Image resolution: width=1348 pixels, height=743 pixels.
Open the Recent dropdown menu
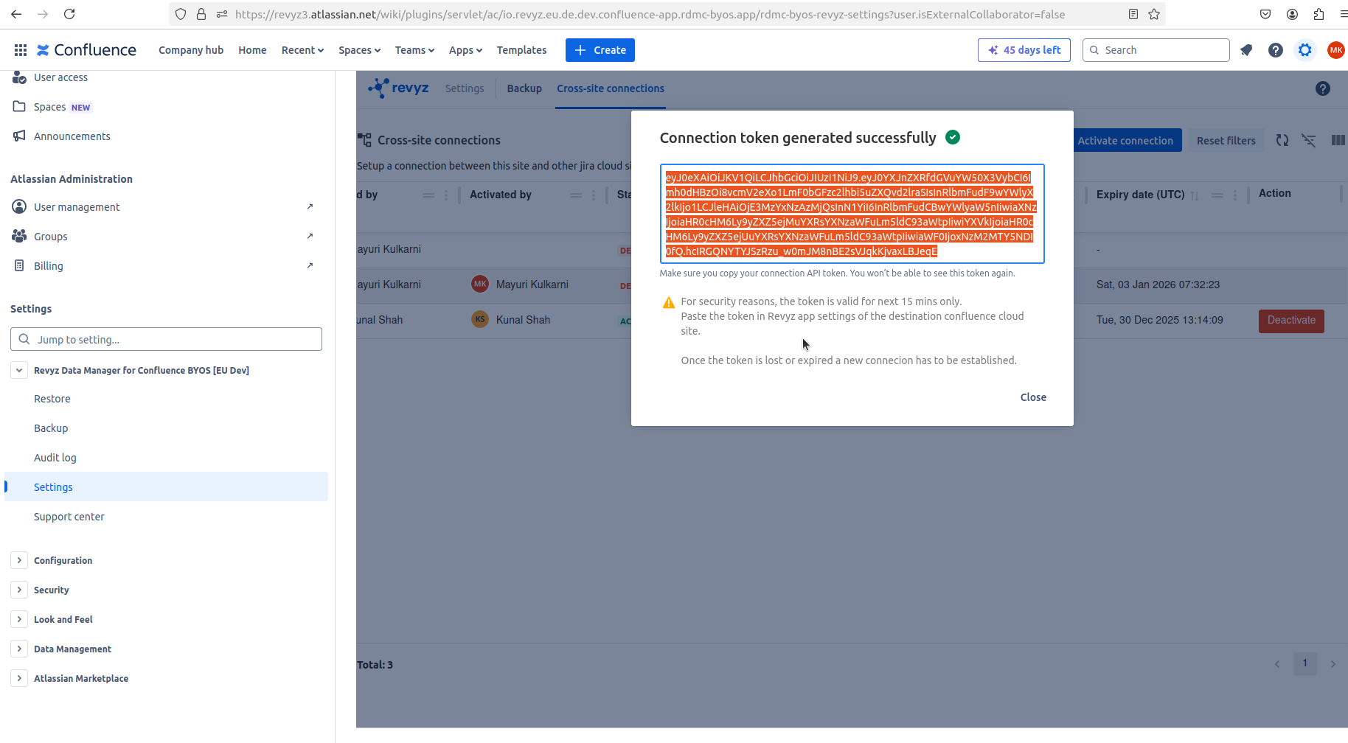[x=302, y=50]
